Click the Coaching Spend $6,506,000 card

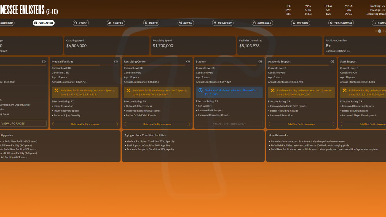click(x=107, y=46)
